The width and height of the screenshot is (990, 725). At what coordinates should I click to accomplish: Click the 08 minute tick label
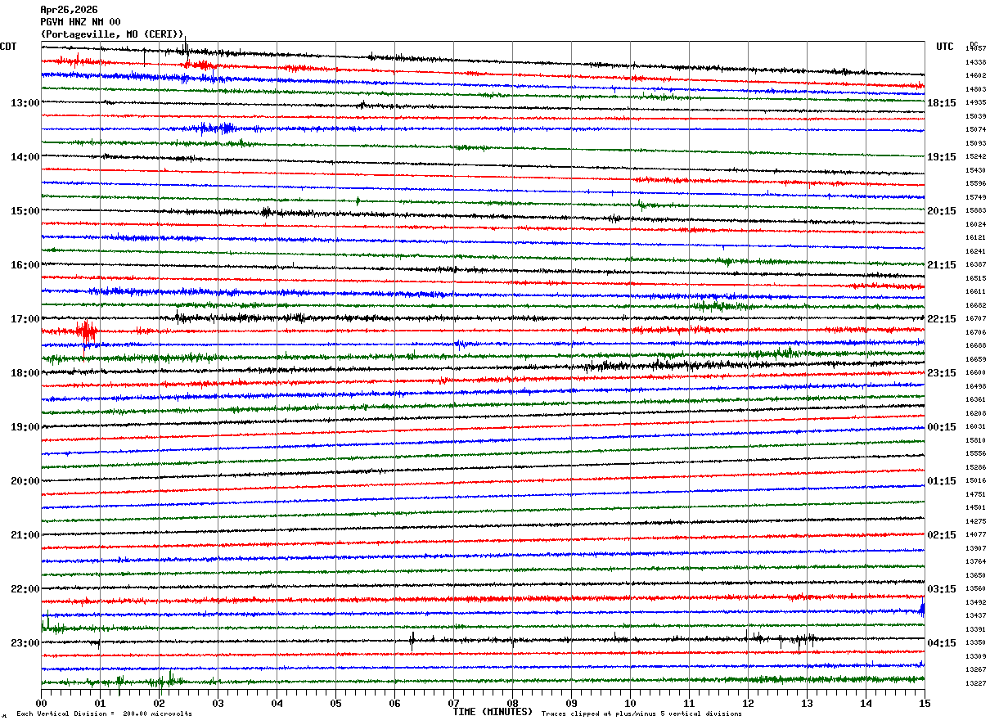click(512, 703)
